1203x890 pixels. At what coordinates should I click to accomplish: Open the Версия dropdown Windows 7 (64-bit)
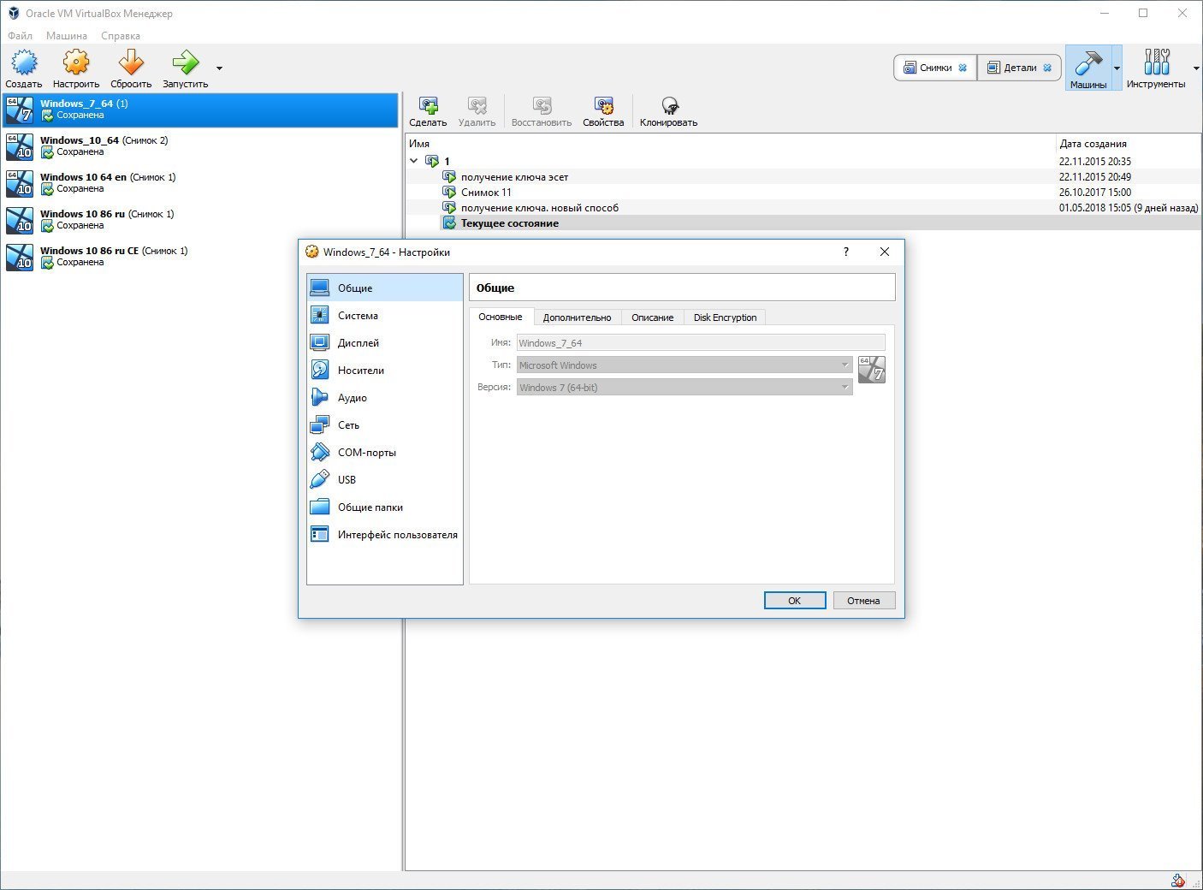tap(684, 388)
